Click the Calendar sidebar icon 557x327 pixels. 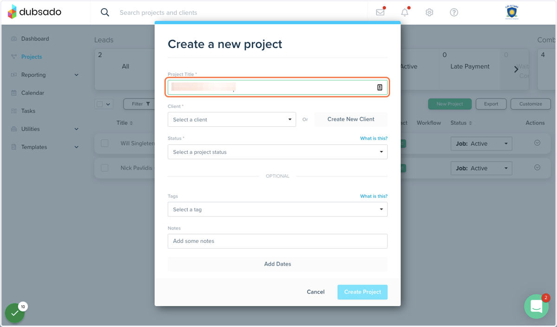click(x=13, y=93)
